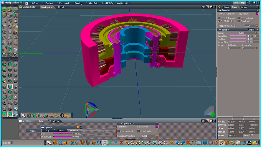Click the wrench key icon beside Library

tap(219, 7)
